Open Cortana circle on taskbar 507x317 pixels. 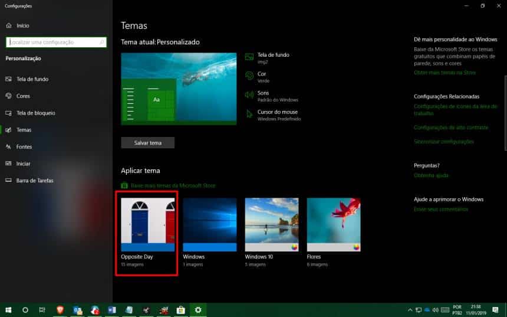[x=25, y=310]
